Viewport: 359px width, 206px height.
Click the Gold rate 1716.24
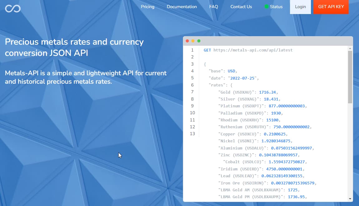tap(267, 92)
